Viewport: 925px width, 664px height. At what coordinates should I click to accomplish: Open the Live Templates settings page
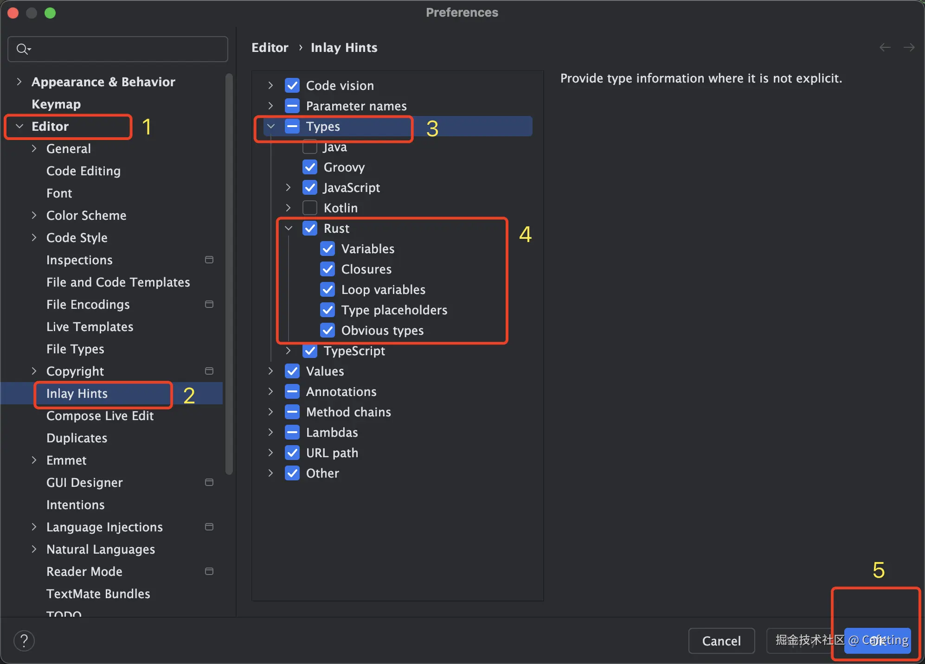pos(90,326)
